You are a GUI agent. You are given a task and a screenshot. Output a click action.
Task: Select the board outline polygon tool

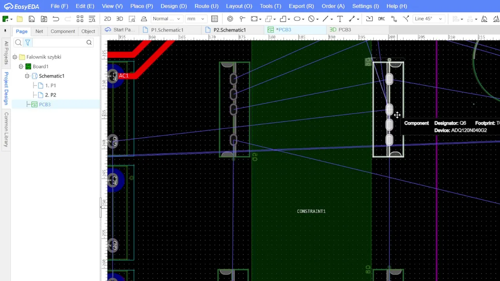click(283, 19)
